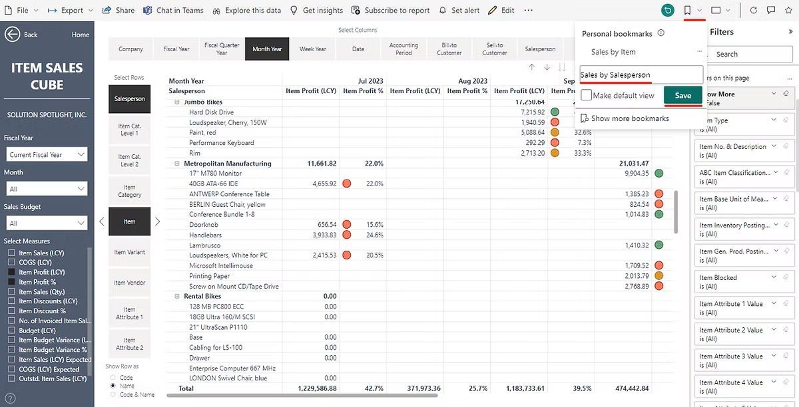
Task: Open the Fiscal Year dropdown
Action: tap(45, 154)
